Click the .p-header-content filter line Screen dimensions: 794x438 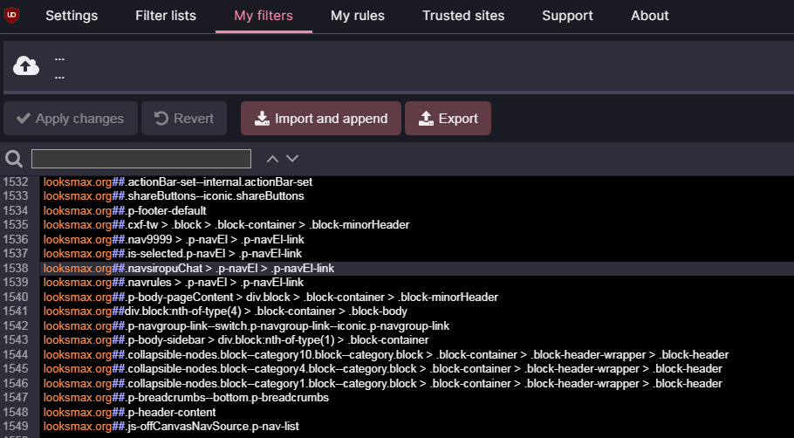[x=130, y=413]
